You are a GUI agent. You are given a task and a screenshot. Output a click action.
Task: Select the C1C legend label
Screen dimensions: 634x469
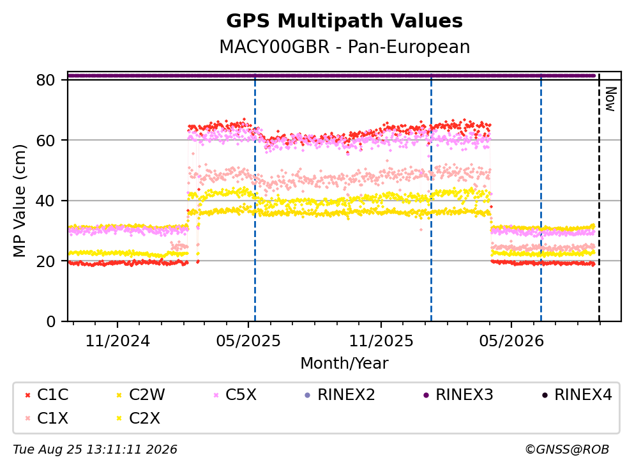click(x=52, y=395)
